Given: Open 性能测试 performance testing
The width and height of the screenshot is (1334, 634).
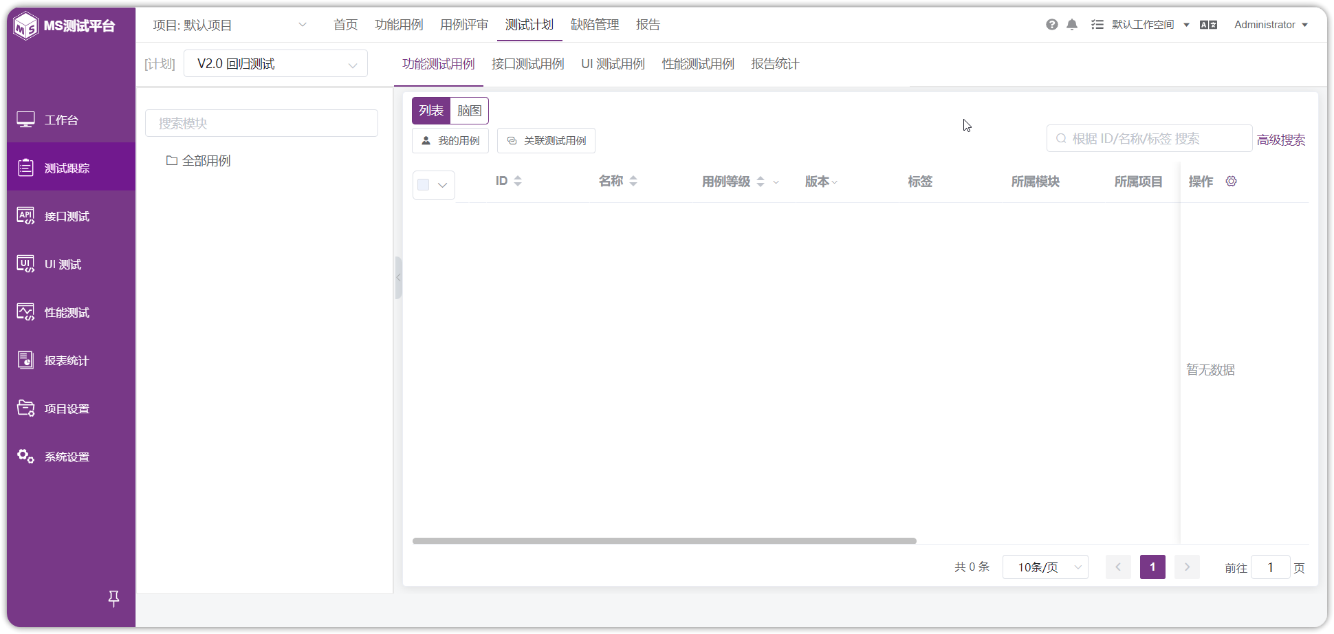Looking at the screenshot, I should click(x=71, y=312).
